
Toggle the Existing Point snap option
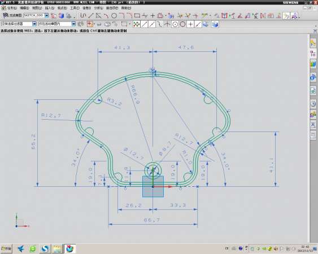tap(190, 24)
